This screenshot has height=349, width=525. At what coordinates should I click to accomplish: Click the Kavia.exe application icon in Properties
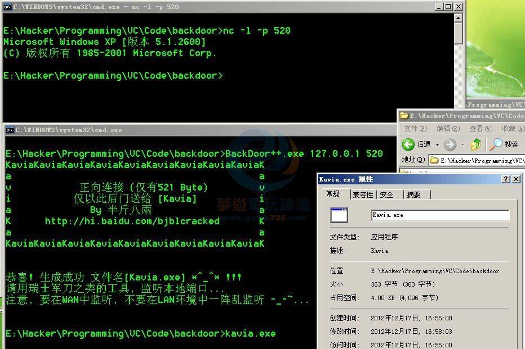339,215
